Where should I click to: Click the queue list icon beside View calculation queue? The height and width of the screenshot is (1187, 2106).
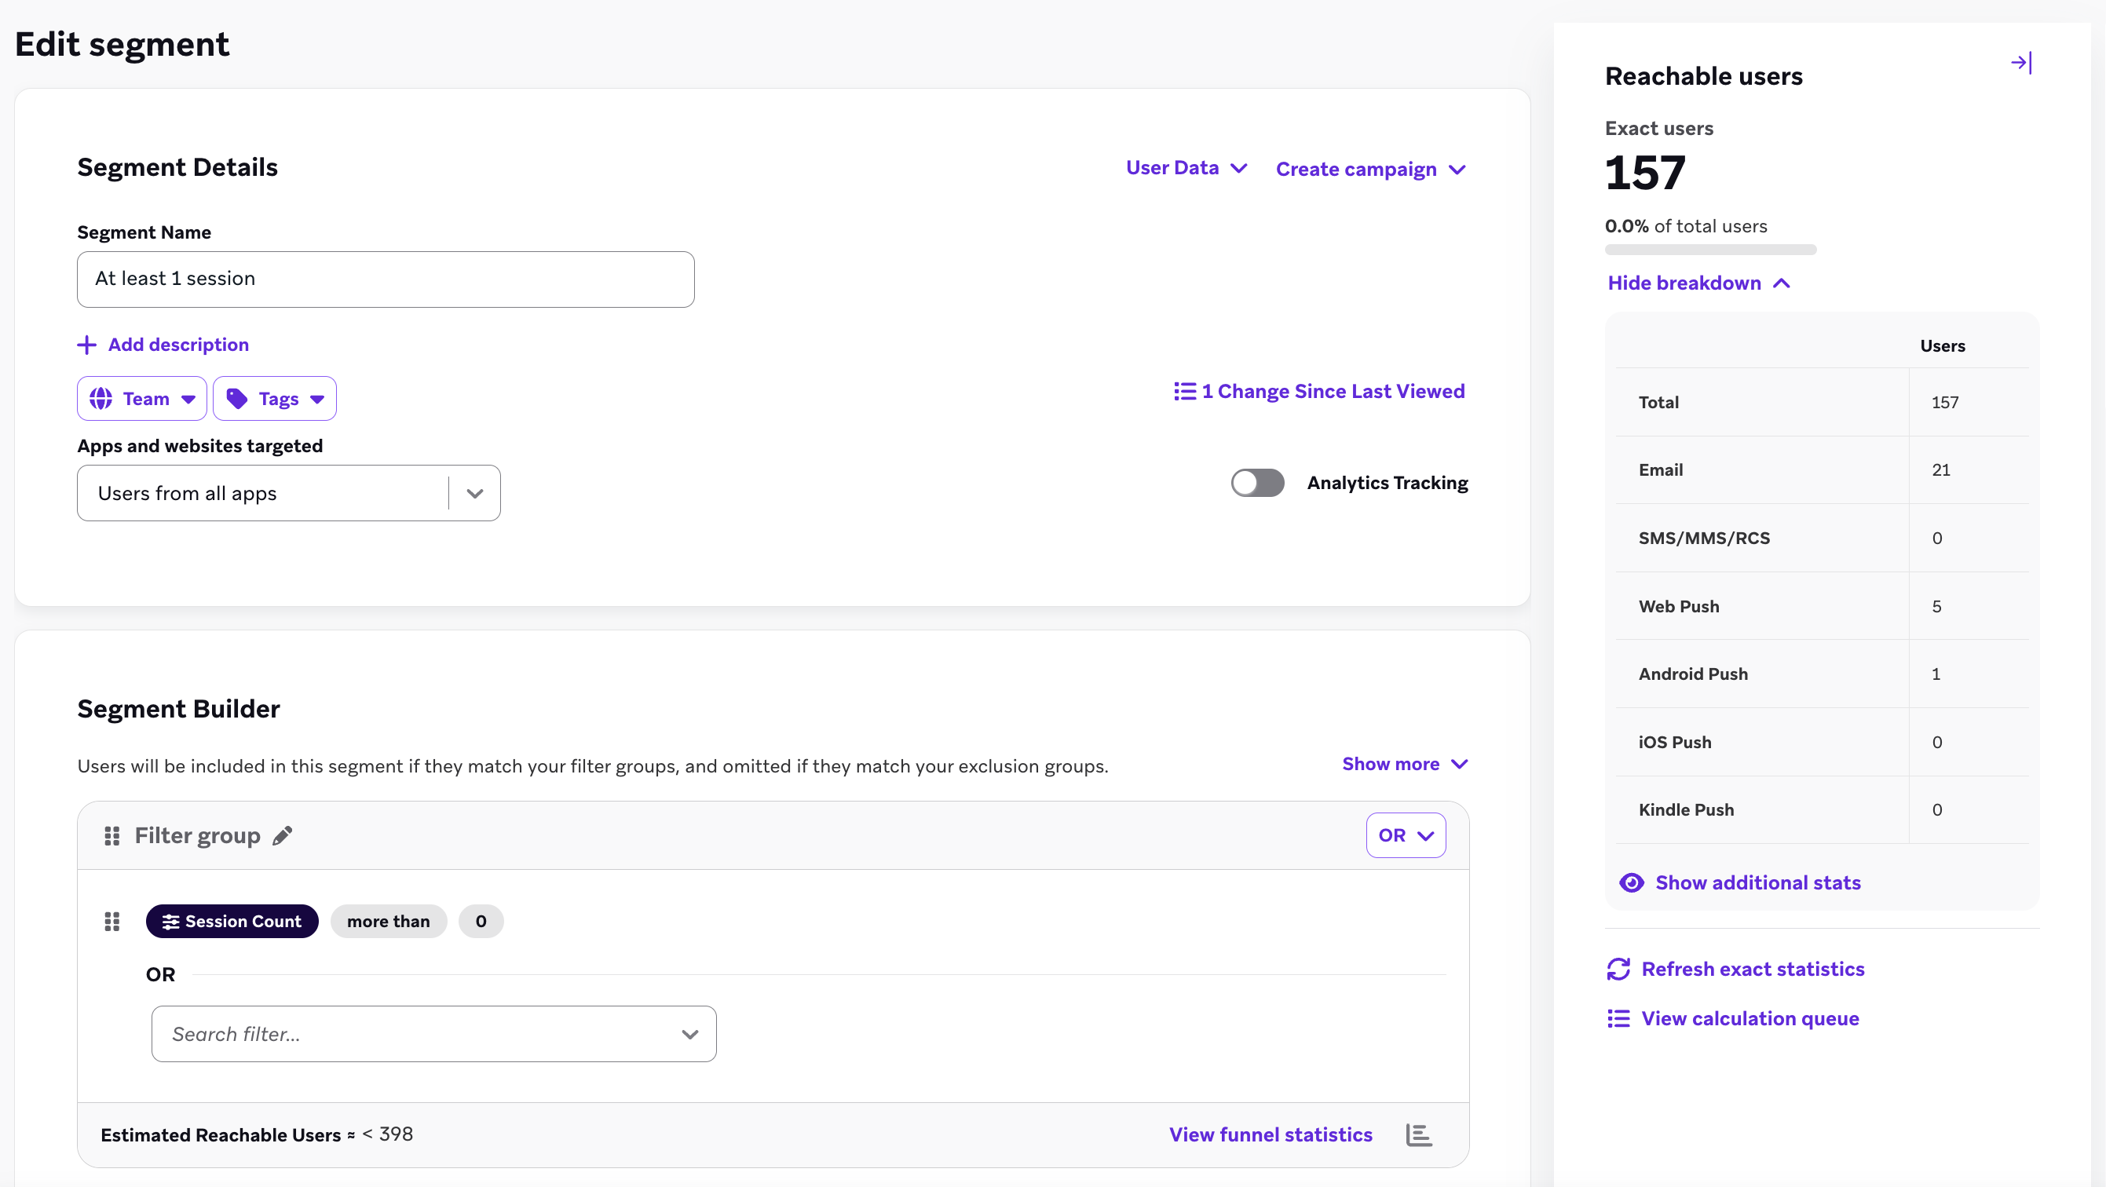pos(1618,1018)
